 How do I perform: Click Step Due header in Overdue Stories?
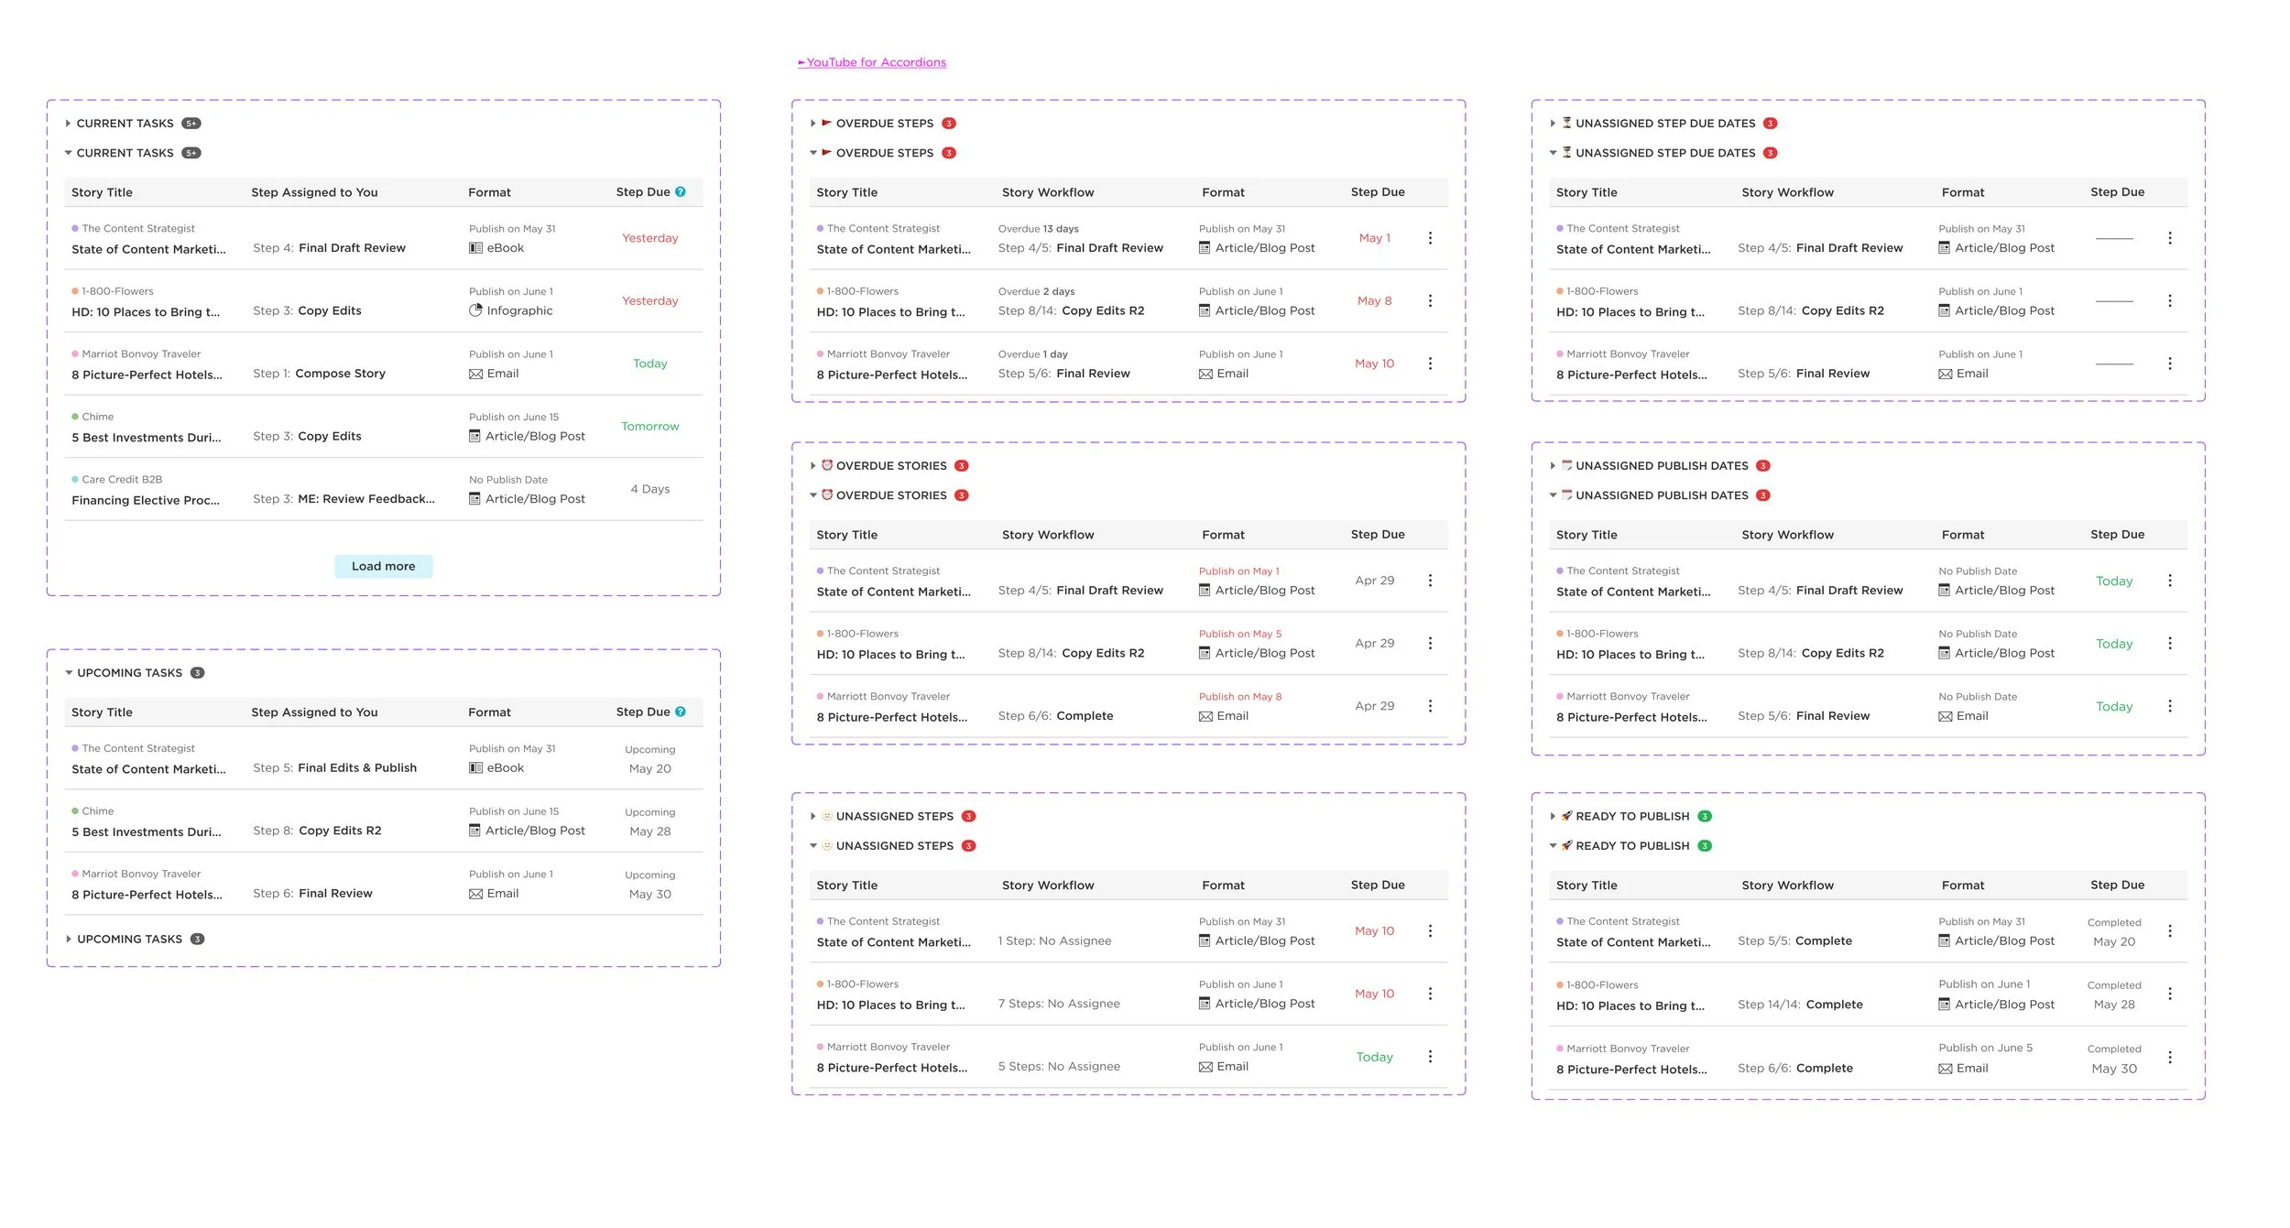pyautogui.click(x=1378, y=534)
